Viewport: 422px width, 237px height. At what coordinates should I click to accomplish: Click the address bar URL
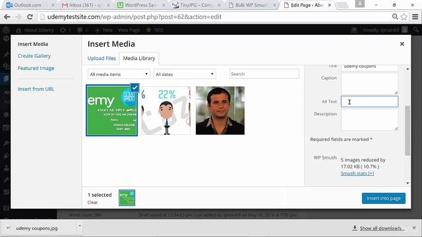(x=134, y=17)
